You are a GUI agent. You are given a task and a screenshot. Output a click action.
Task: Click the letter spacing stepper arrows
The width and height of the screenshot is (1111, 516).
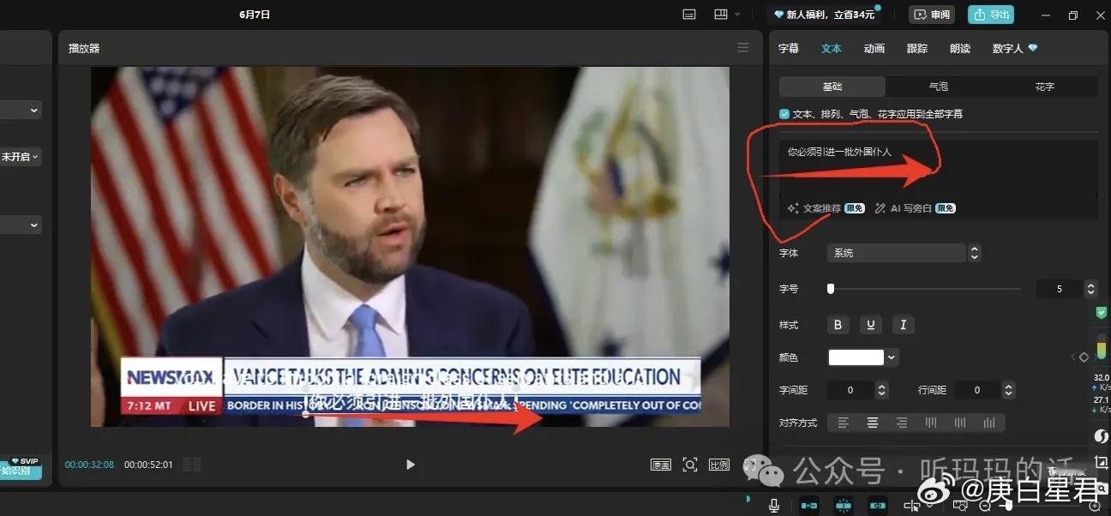[x=882, y=390]
